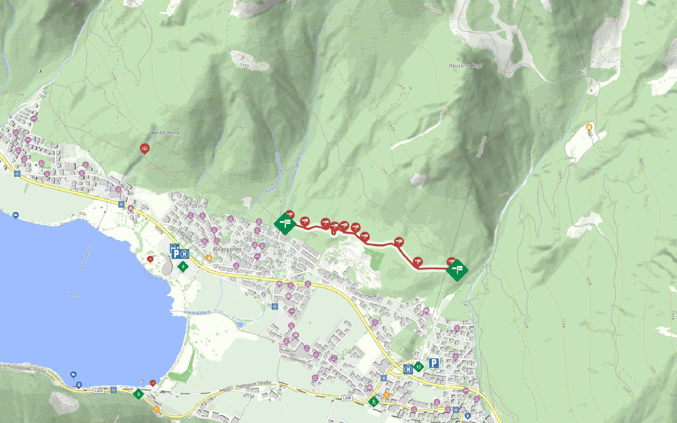Click the blue train station pin at bottom right
This screenshot has height=423, width=677.
[x=468, y=416]
